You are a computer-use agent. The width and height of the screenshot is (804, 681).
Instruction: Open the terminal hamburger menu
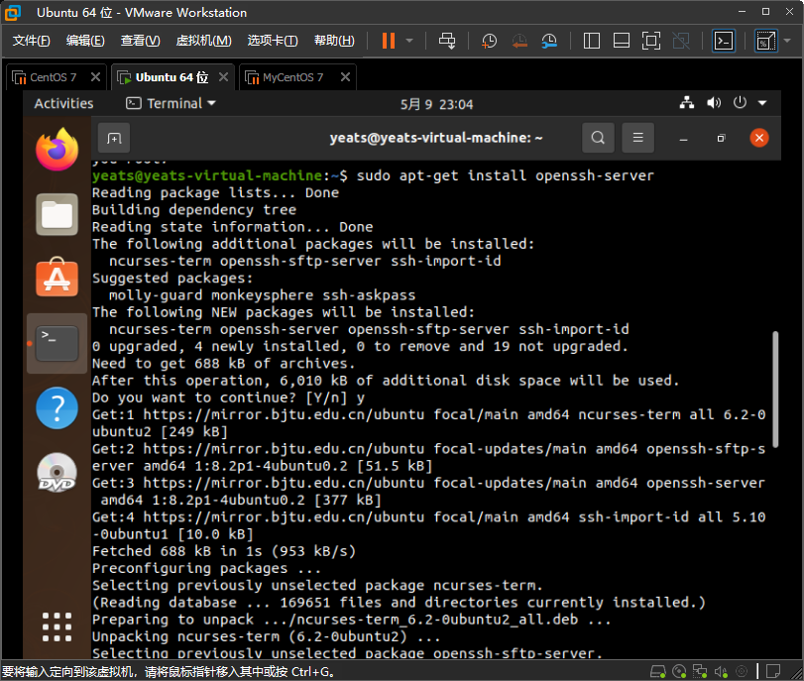point(637,138)
